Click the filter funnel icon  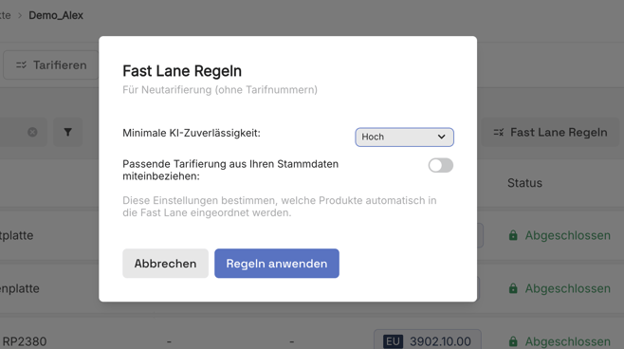click(x=67, y=132)
